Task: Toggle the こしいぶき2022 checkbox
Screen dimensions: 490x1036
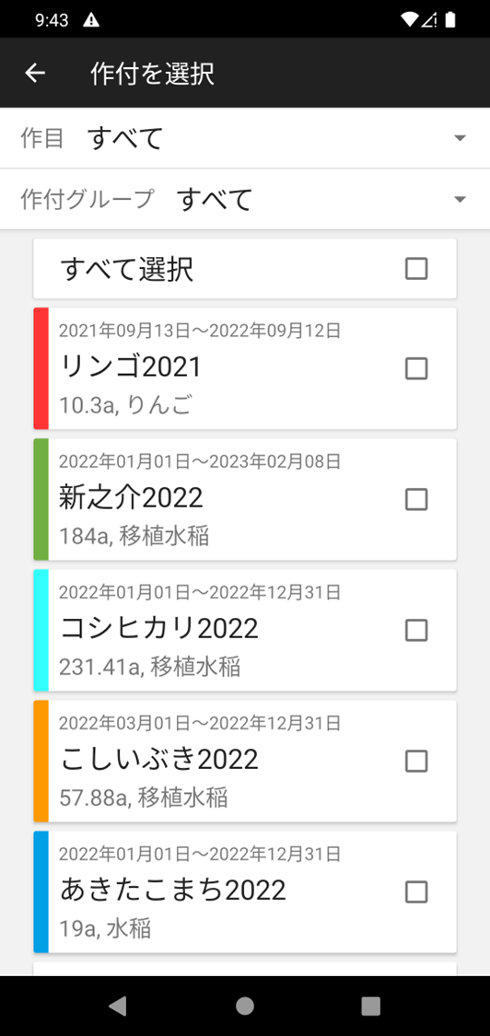Action: [x=416, y=762]
